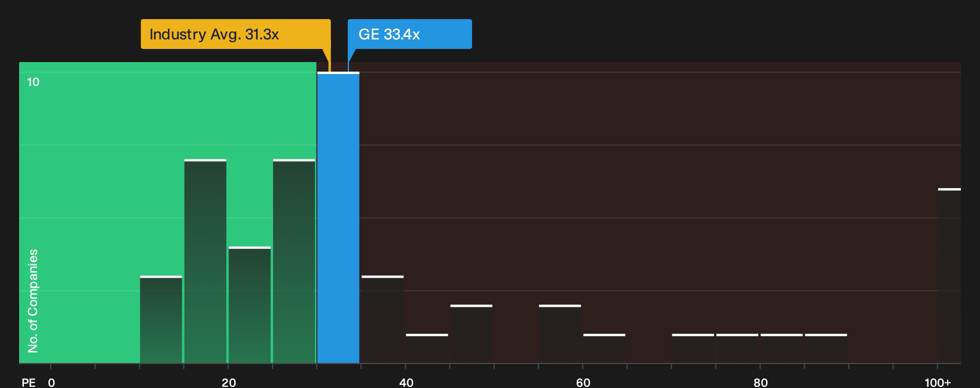Image resolution: width=980 pixels, height=388 pixels.
Task: Click the bar for PE 55 to 60
Action: (560, 334)
